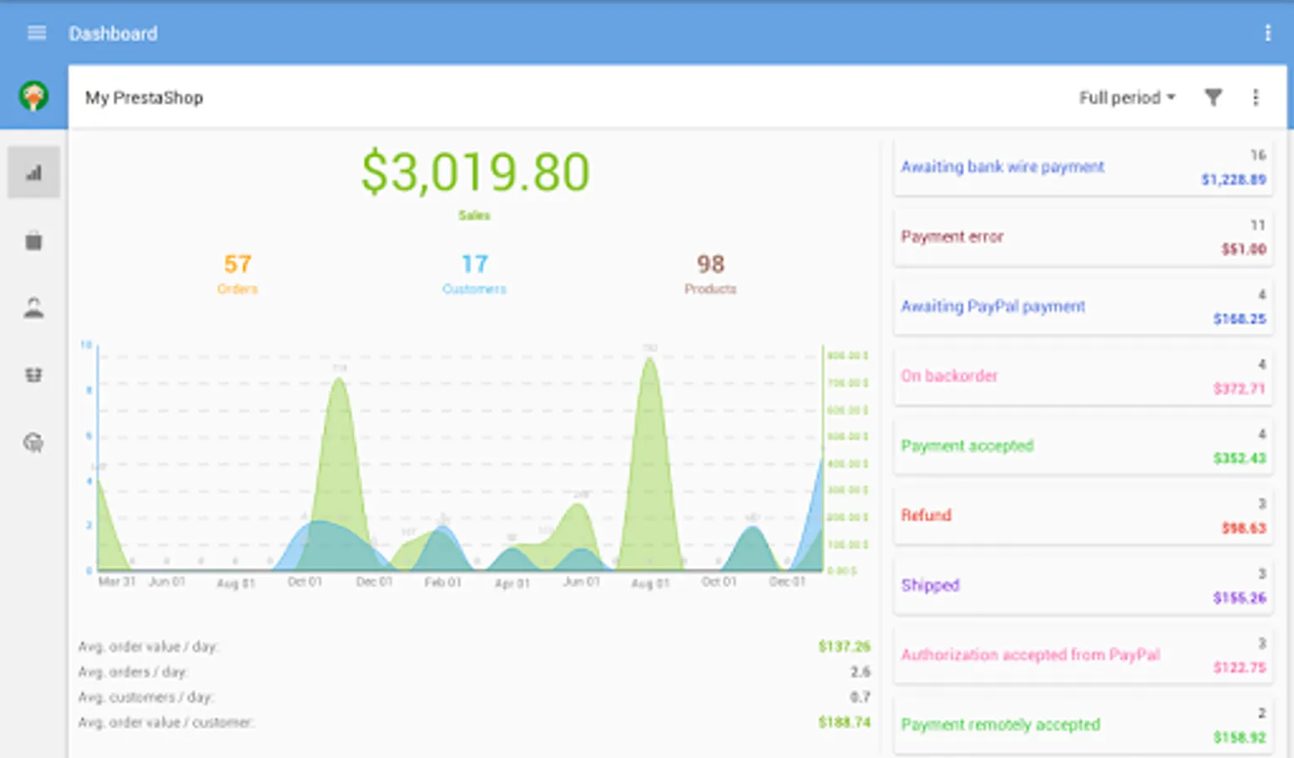
Task: Open the overflow menu in the blue Dashboard bar
Action: coord(1267,33)
